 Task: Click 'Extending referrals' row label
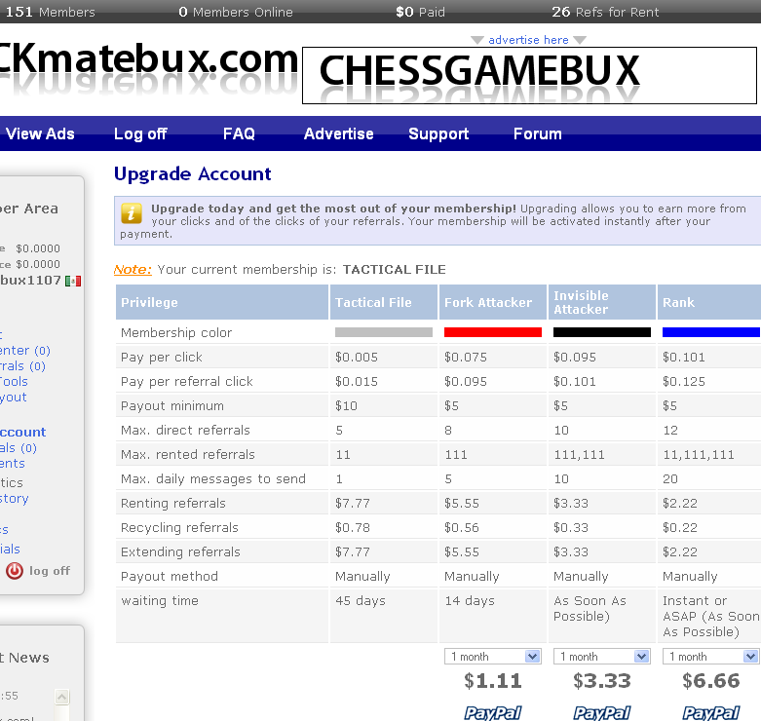[x=180, y=552]
